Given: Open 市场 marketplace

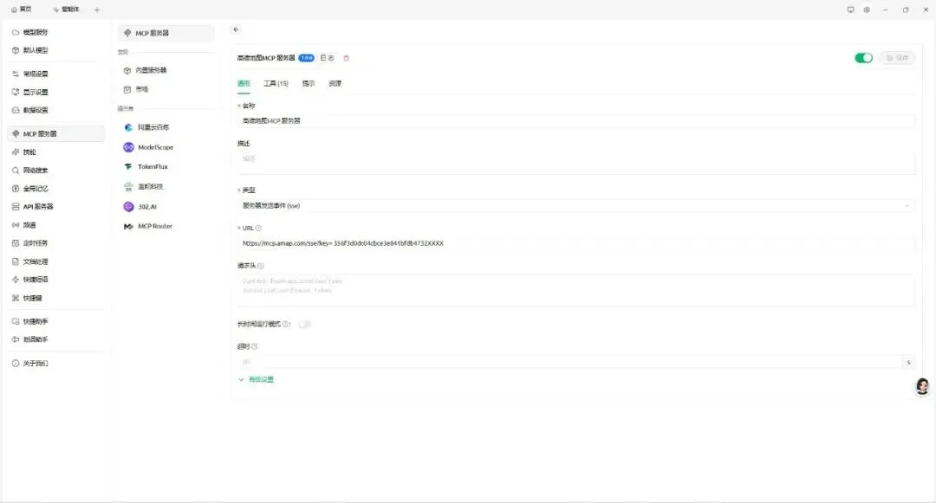Looking at the screenshot, I should (166, 89).
